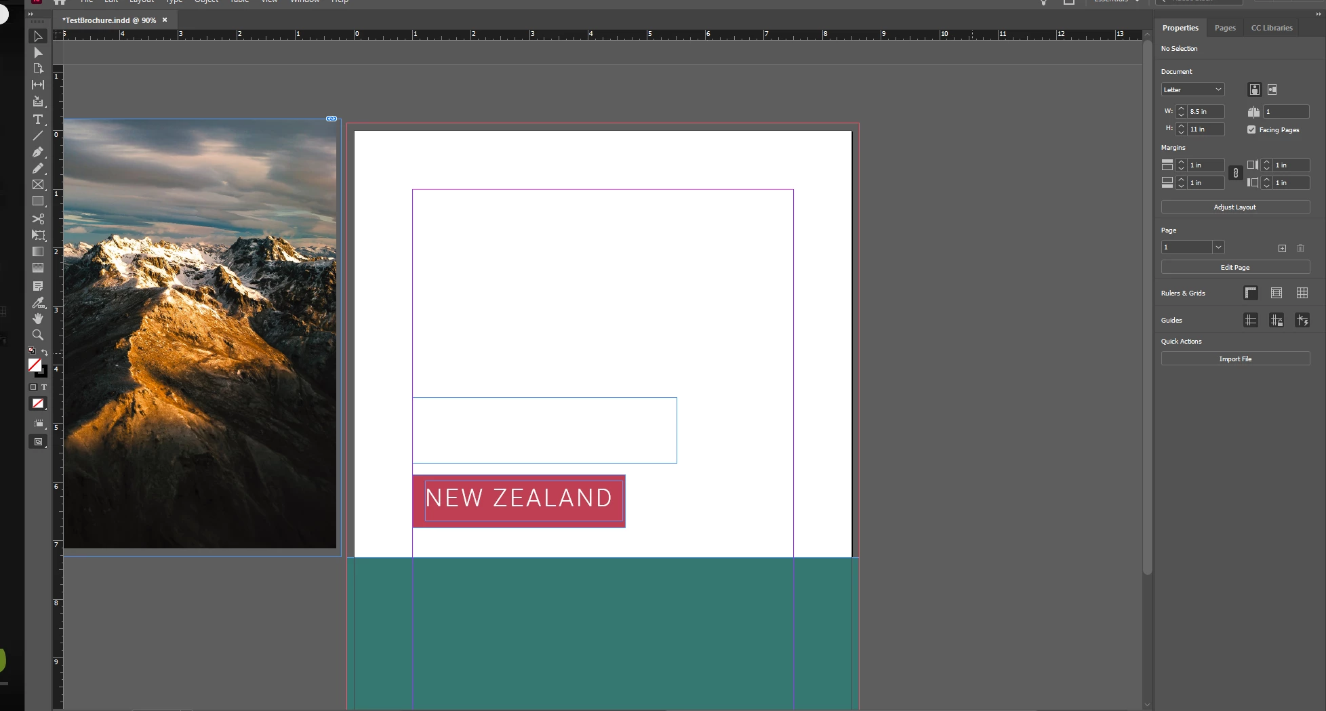Choose the Direct Selection tool

(x=38, y=53)
